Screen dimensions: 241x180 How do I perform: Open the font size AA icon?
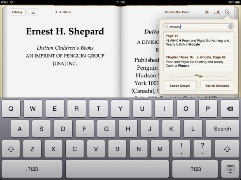click(x=217, y=12)
